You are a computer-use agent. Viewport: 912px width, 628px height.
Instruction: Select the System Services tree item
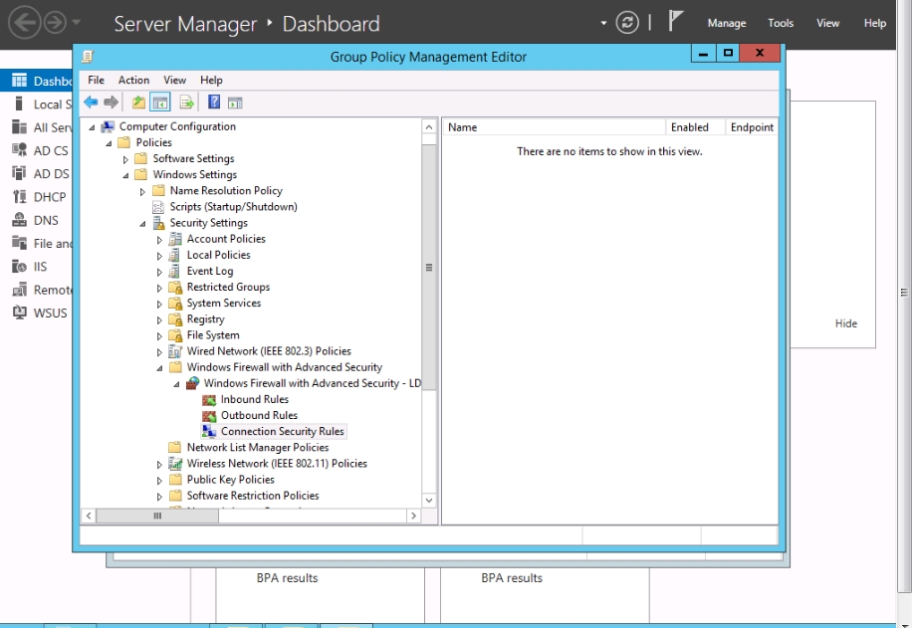(x=223, y=303)
